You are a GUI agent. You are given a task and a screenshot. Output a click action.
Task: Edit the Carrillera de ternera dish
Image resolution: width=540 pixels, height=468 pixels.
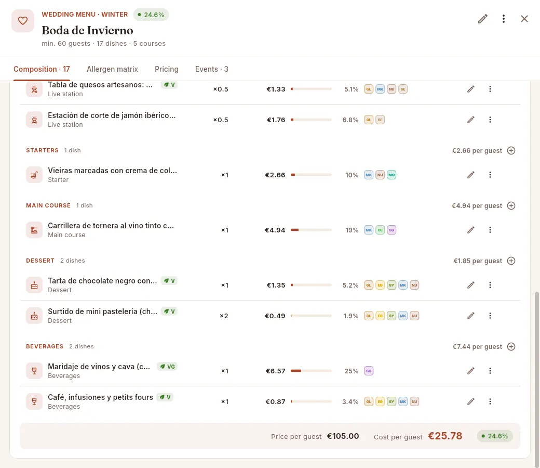471,230
